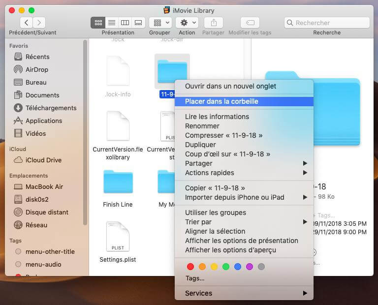This screenshot has height=305, width=378.
Task: Choose Renommer in context menu
Action: pos(244,126)
